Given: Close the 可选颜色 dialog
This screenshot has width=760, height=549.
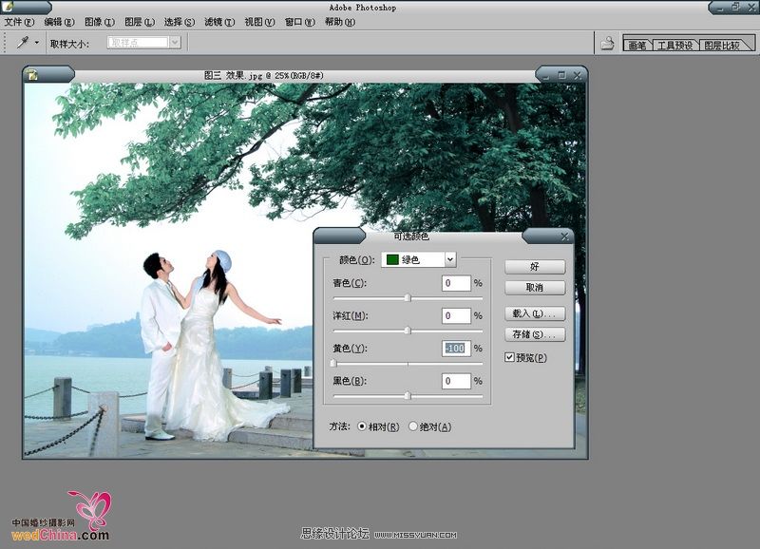Looking at the screenshot, I should click(564, 236).
